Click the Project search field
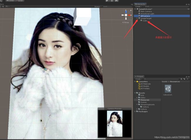Image resolution: width=191 pixels, height=140 pixels. click(161, 79)
